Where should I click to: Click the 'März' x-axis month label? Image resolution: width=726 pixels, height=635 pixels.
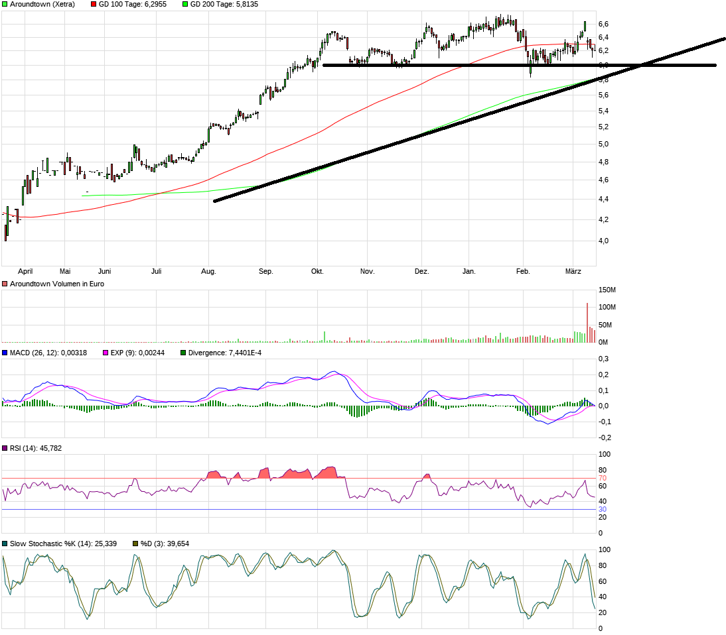(573, 272)
